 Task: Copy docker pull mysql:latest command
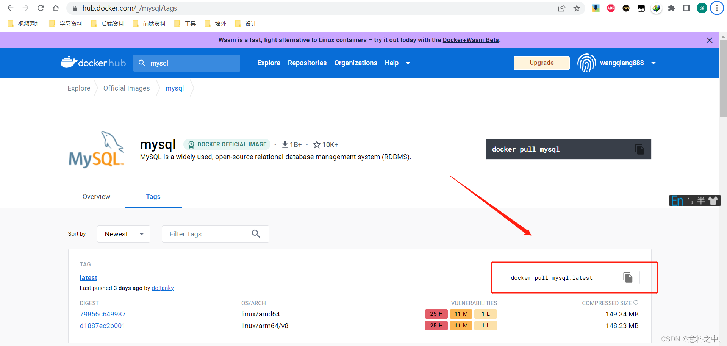[628, 277]
